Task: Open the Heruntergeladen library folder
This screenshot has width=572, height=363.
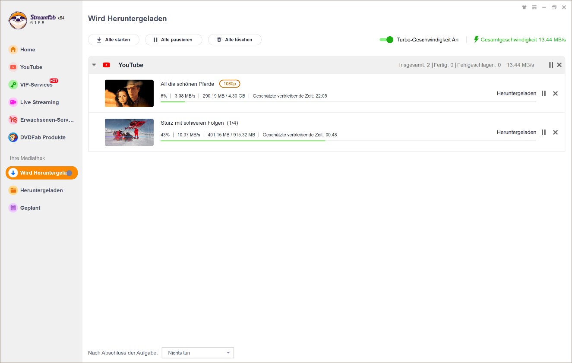Action: click(x=41, y=190)
